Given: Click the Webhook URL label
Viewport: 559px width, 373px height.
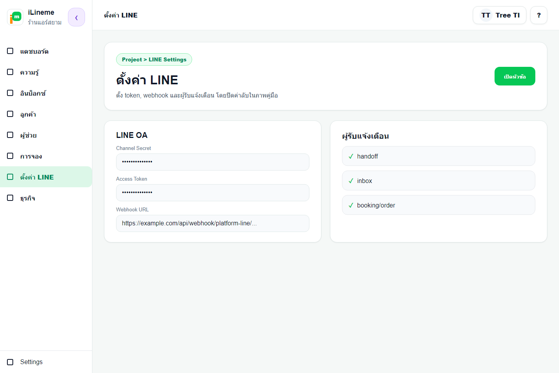Looking at the screenshot, I should pyautogui.click(x=132, y=209).
